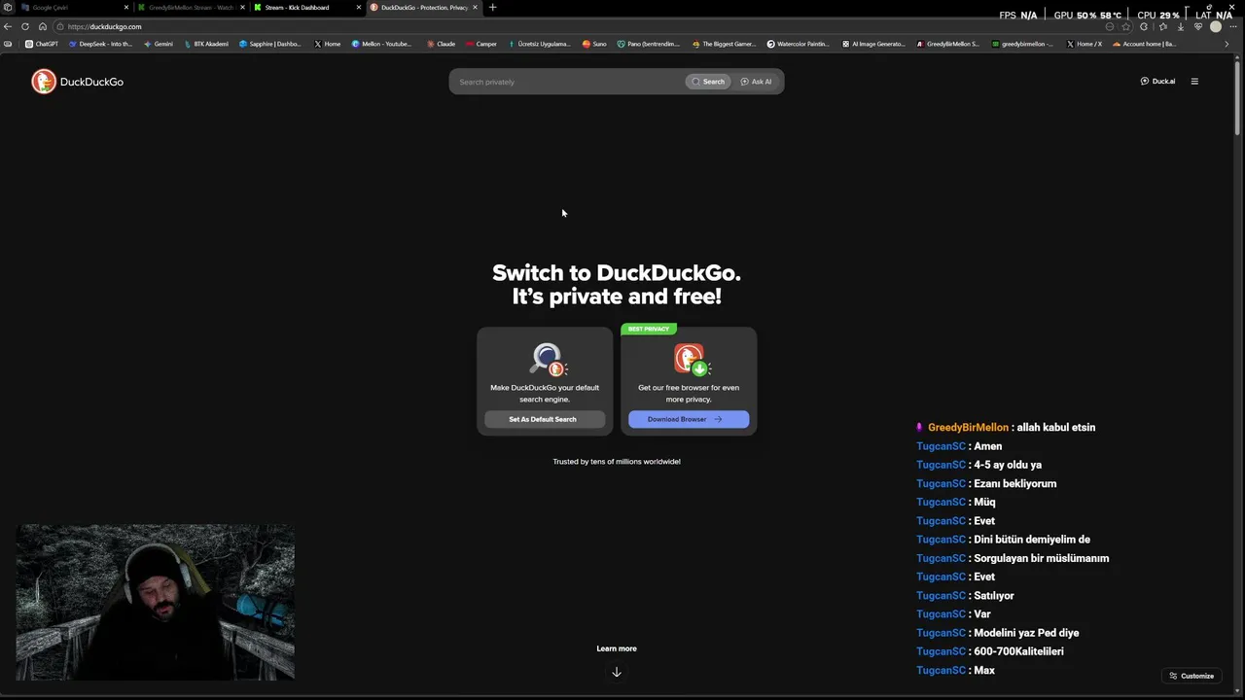Click the BEST PRIVACY badge
1245x700 pixels.
click(649, 329)
